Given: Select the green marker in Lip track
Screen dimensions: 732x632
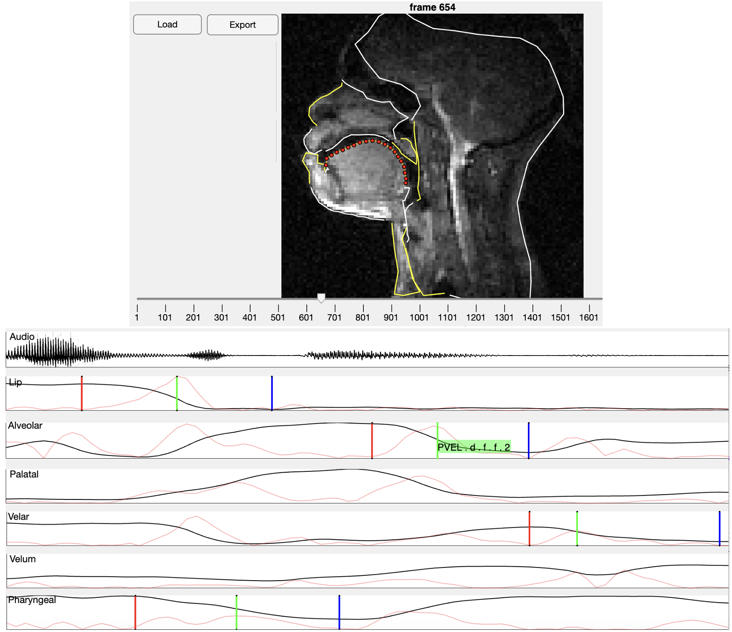Looking at the screenshot, I should 177,393.
